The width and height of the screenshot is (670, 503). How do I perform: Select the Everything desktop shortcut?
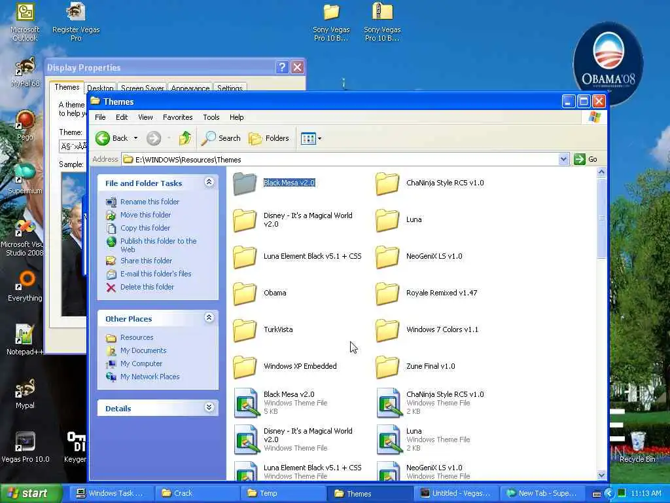click(25, 286)
